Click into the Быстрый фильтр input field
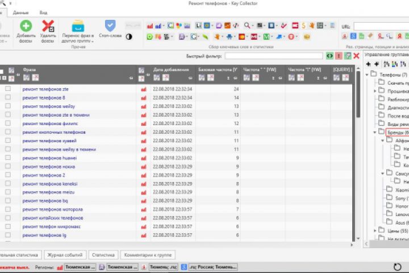This screenshot has height=273, width=409. coord(274,56)
